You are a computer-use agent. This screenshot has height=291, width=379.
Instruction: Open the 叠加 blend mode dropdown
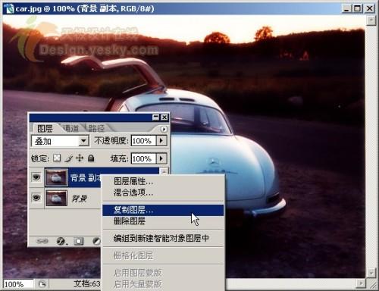pos(83,141)
